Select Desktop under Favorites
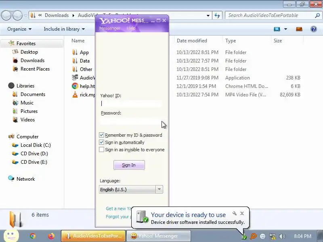This screenshot has height=242, width=323. point(29,52)
